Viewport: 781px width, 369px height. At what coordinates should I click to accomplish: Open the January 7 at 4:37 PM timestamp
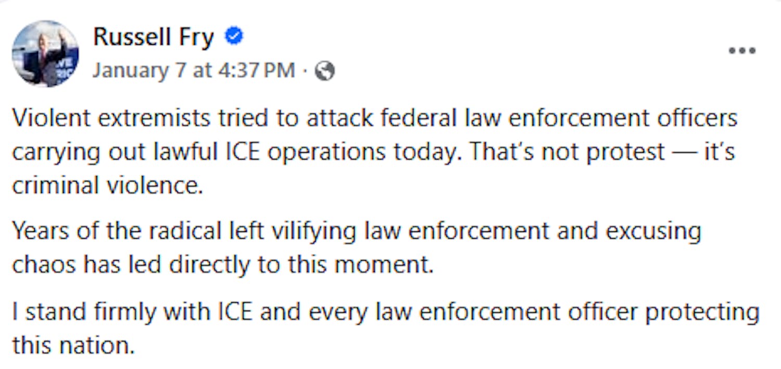click(x=193, y=70)
